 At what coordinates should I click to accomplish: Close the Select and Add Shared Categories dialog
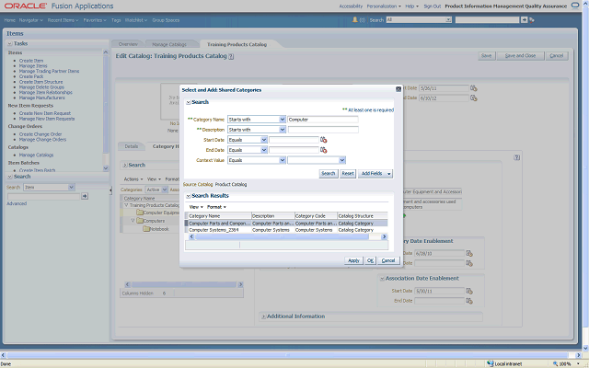(x=398, y=89)
